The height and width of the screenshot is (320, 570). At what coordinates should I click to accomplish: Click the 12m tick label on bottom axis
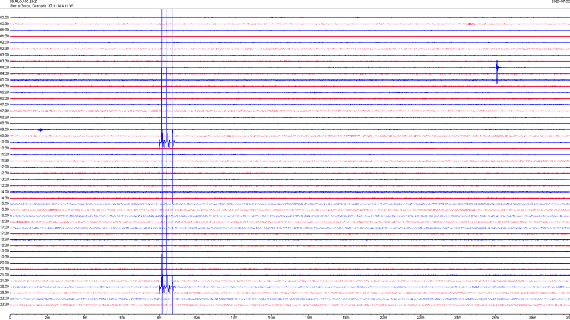(x=234, y=318)
